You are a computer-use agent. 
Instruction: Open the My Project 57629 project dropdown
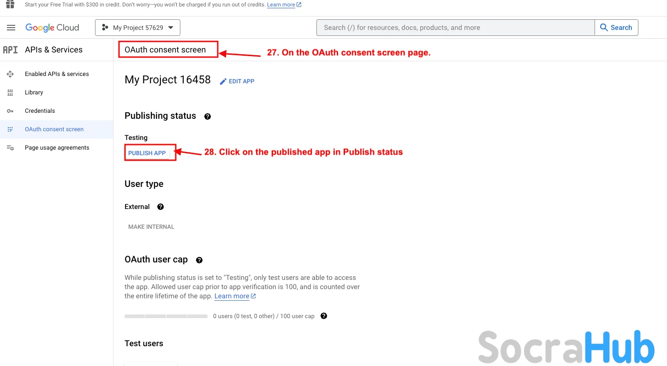[x=137, y=28]
